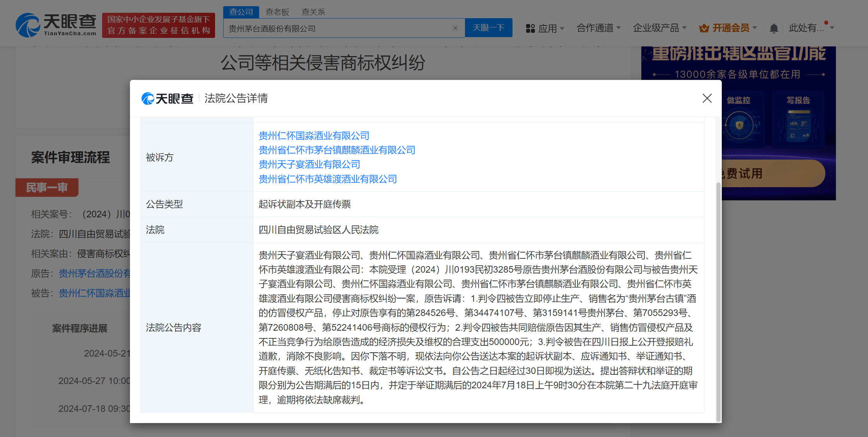Open 贵州仁怀国淼酒业有限公司 link
868x437 pixels.
(314, 136)
